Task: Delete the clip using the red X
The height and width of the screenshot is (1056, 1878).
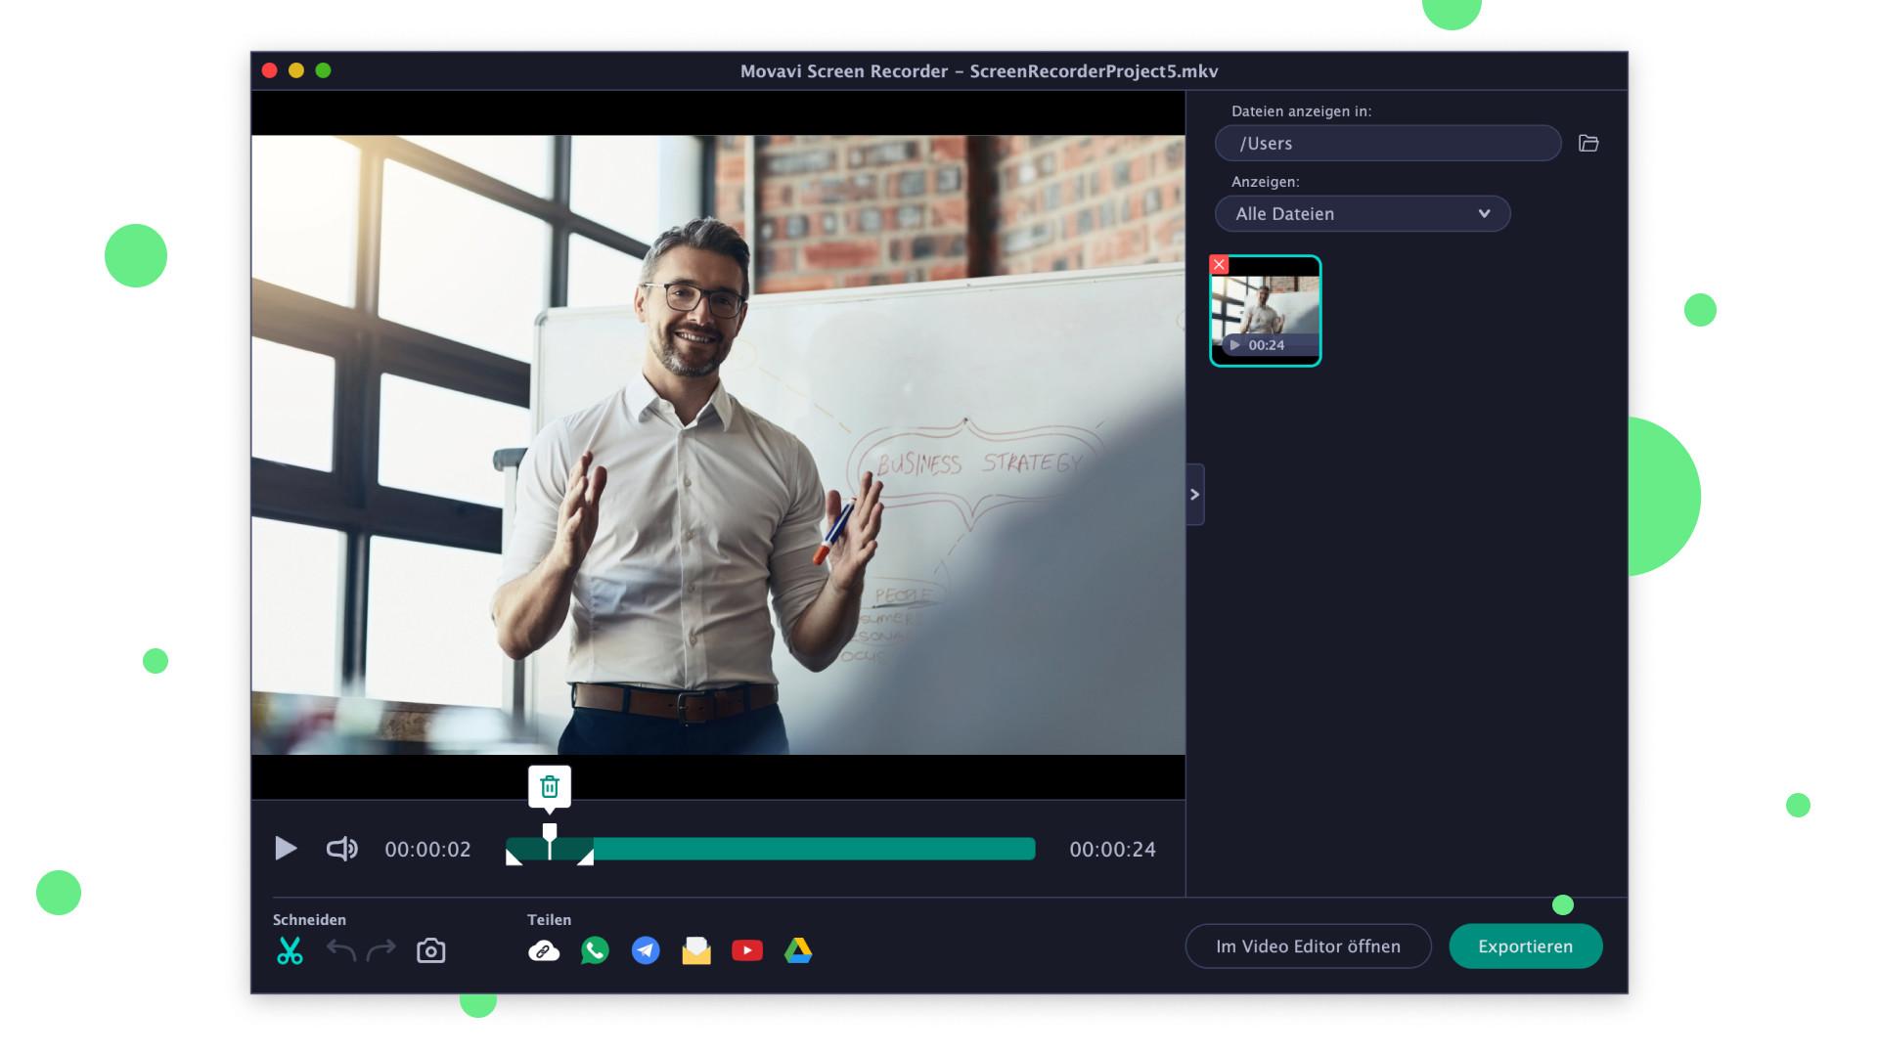Action: pyautogui.click(x=1219, y=264)
